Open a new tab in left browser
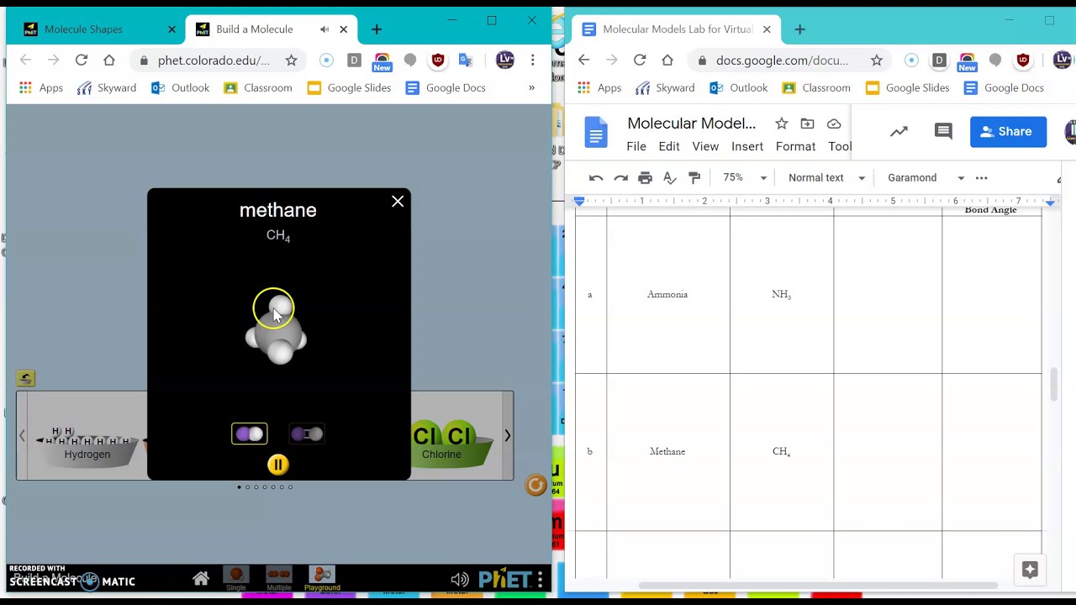The height and width of the screenshot is (605, 1076). coord(377,29)
